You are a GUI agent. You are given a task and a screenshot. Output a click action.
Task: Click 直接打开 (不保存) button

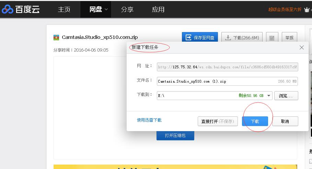(218, 121)
